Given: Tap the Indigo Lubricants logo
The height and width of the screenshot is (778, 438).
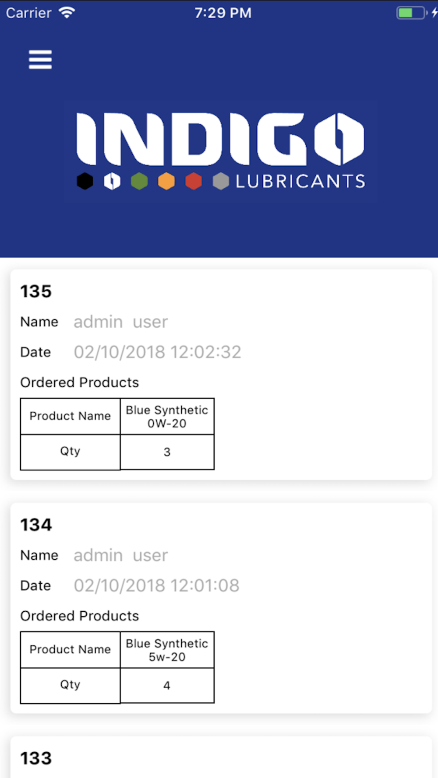Looking at the screenshot, I should click(221, 151).
